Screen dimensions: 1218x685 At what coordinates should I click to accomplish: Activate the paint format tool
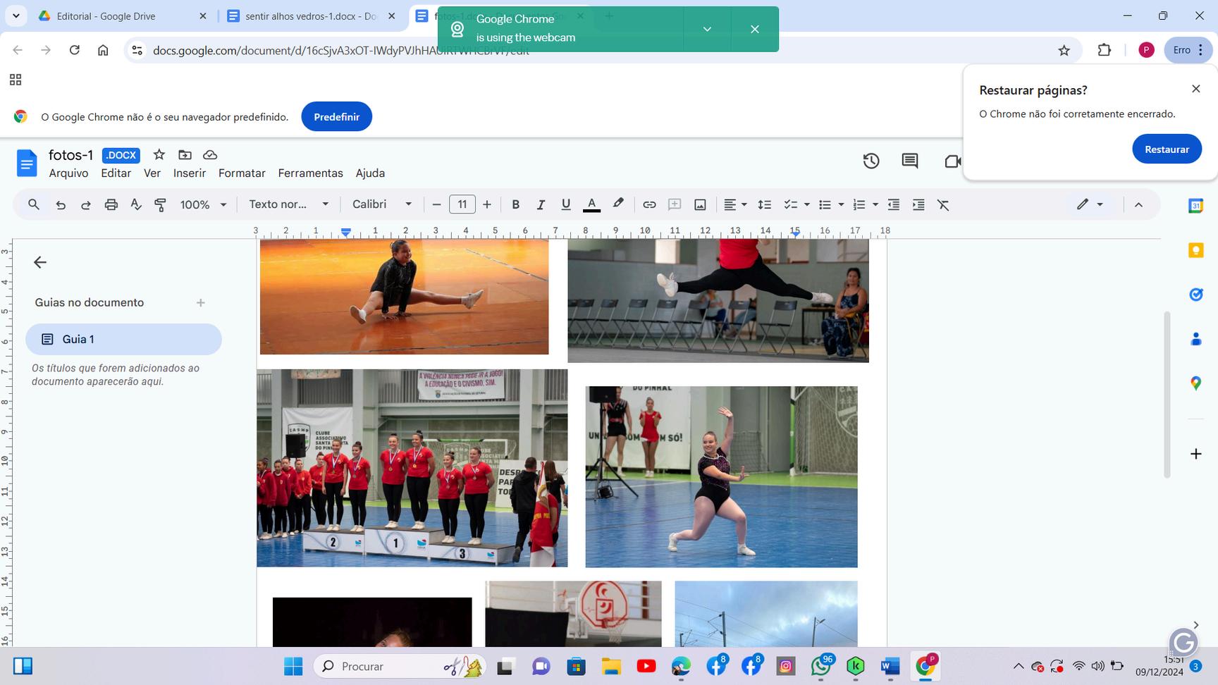pyautogui.click(x=160, y=204)
